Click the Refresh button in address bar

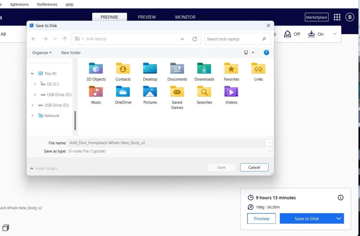coord(195,39)
